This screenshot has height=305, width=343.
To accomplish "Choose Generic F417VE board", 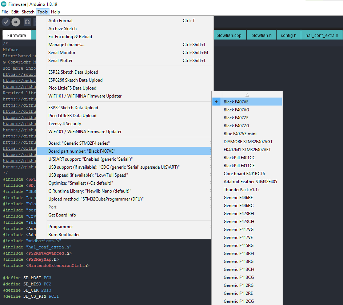I will 247,238.
